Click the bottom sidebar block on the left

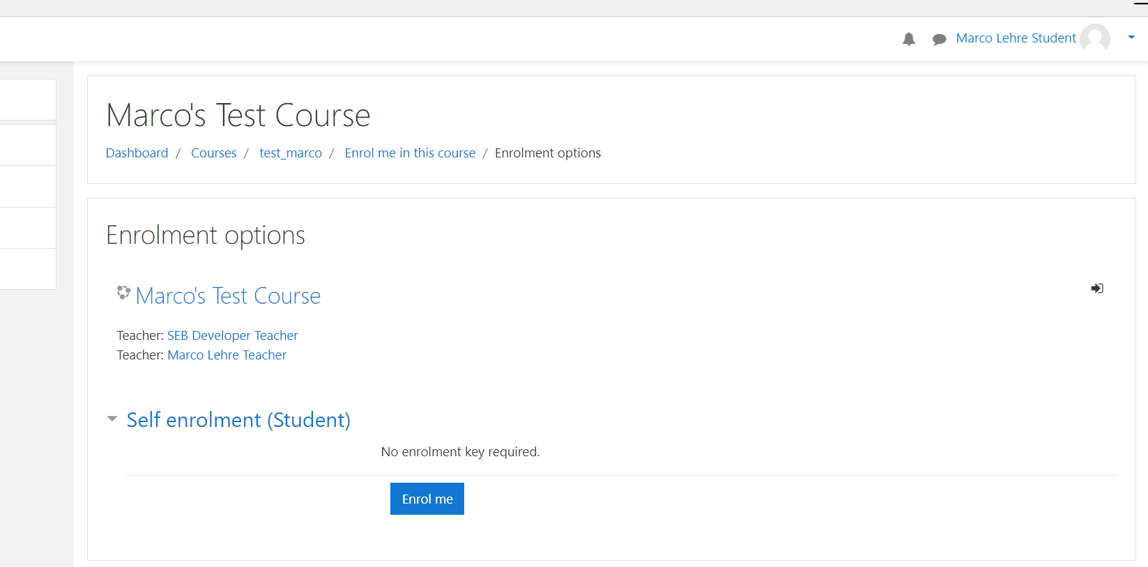click(28, 269)
